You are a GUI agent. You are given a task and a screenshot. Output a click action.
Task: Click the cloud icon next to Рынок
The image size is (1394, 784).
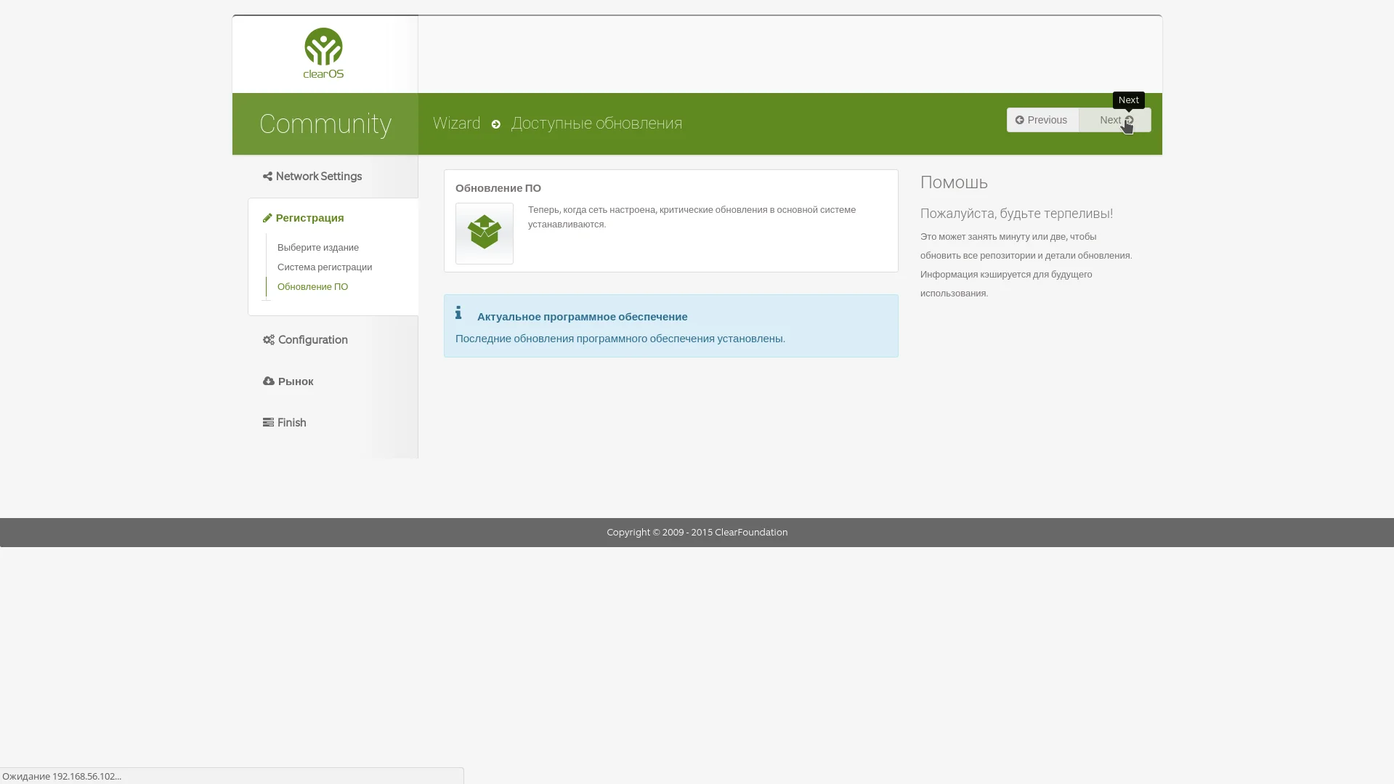[x=269, y=381]
